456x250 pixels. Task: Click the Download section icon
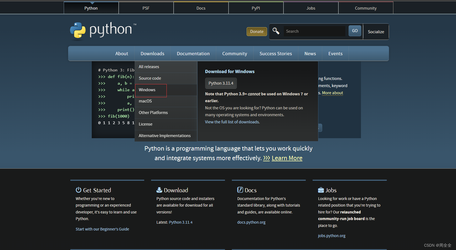159,190
